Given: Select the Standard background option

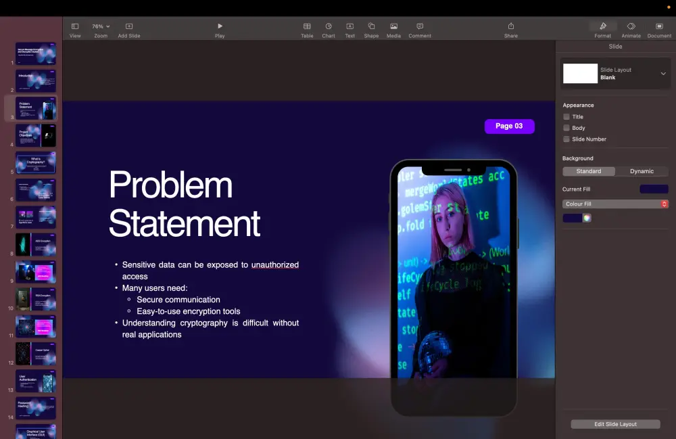Looking at the screenshot, I should [589, 171].
